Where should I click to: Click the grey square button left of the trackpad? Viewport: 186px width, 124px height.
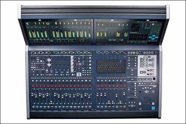pyautogui.click(x=140, y=104)
